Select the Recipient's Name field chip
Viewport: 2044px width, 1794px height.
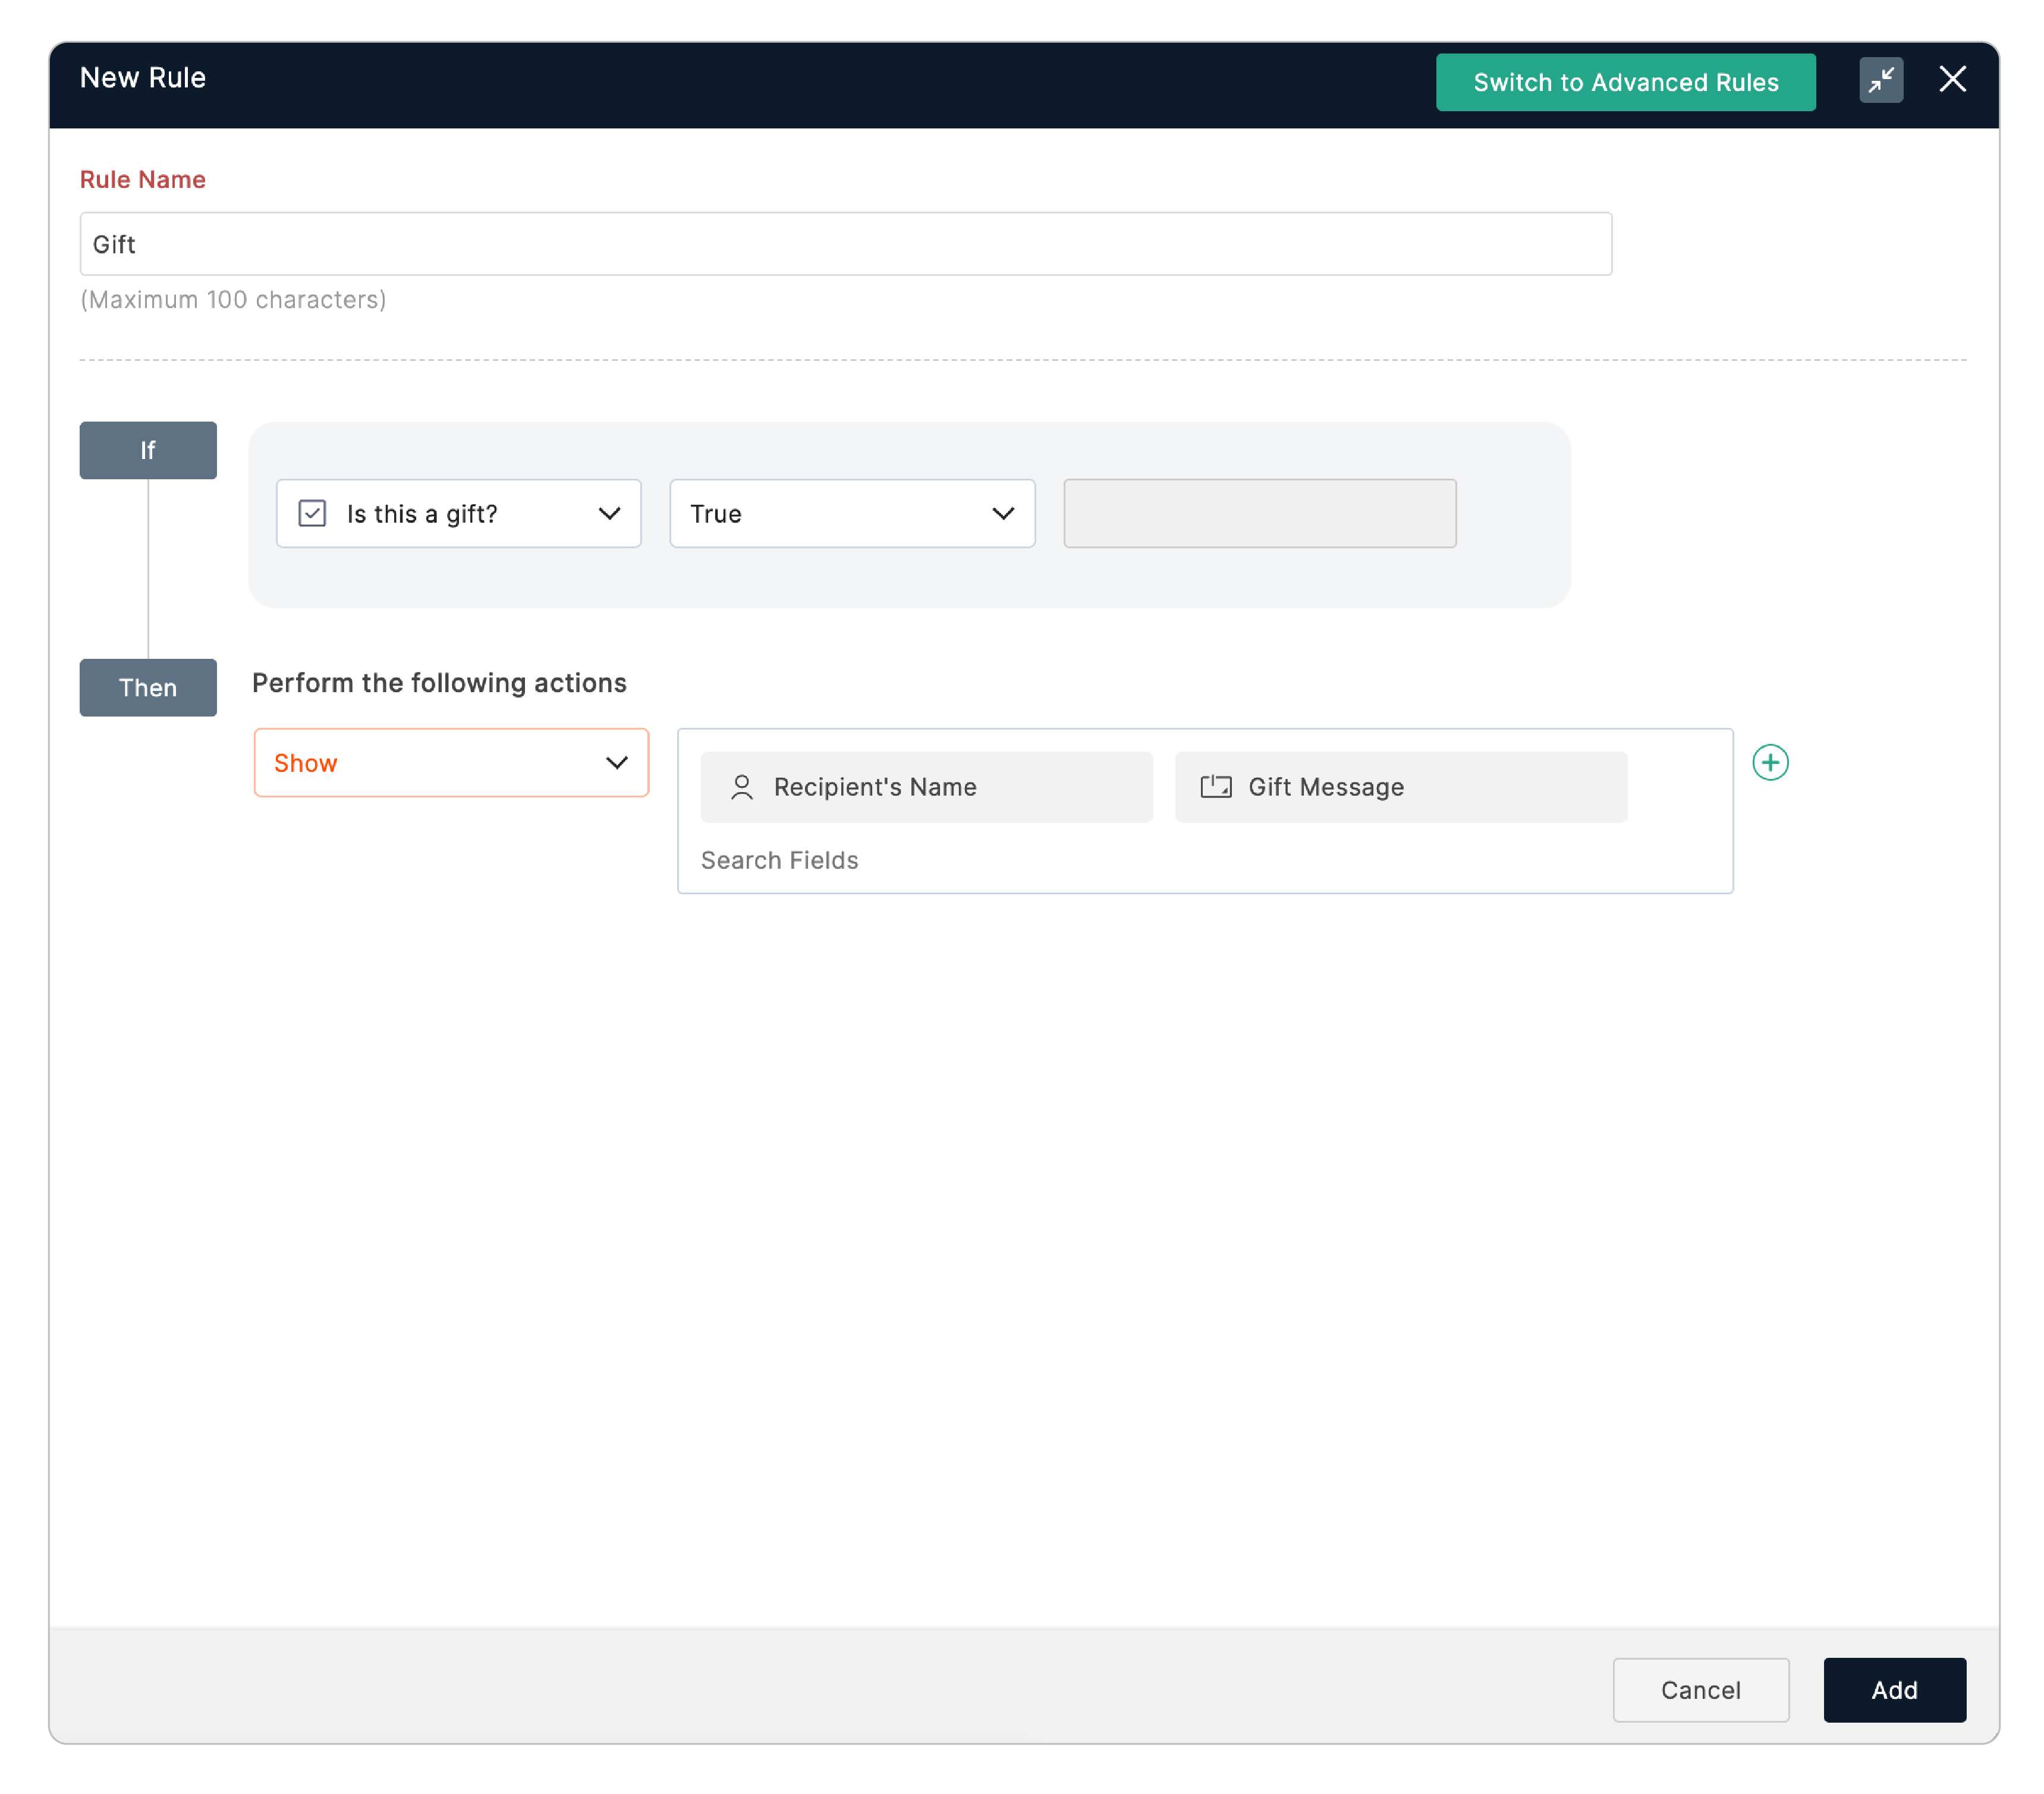pos(925,787)
